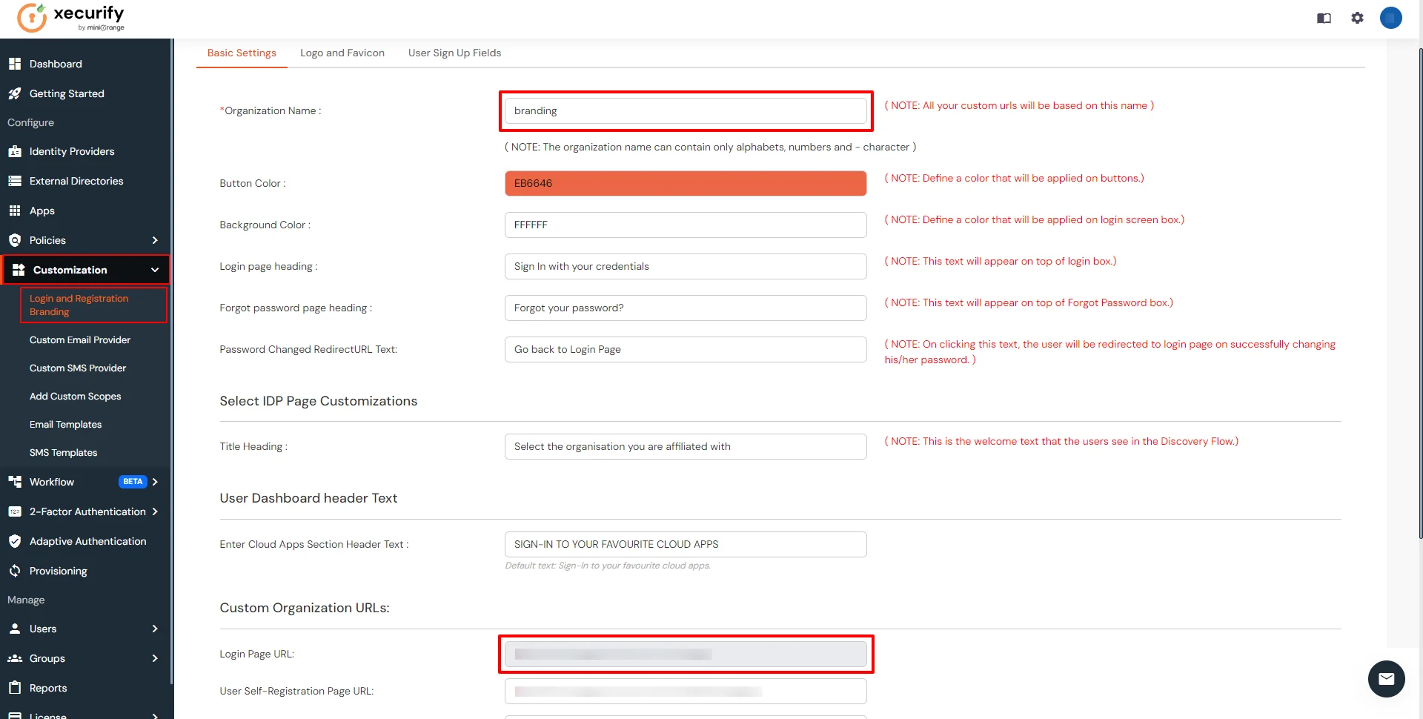Click the Getting Started rocket icon
The width and height of the screenshot is (1423, 719).
(15, 93)
